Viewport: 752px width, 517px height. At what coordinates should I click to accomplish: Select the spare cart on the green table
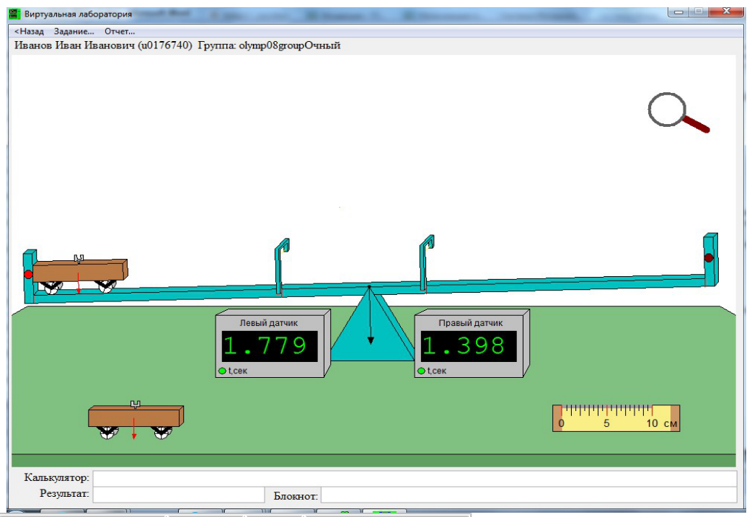[136, 420]
